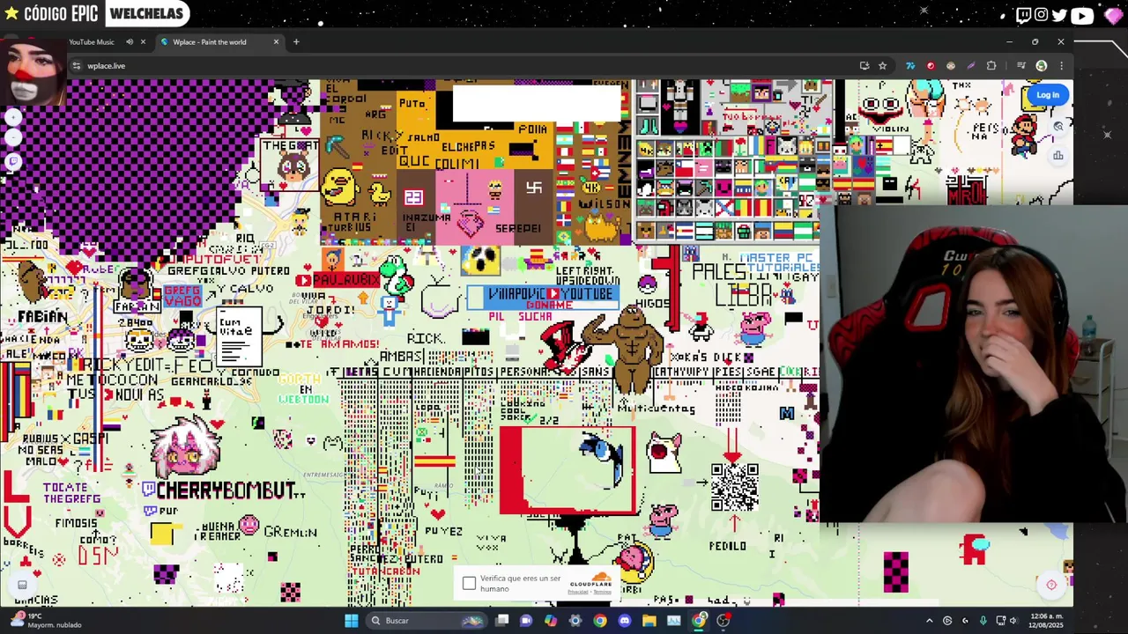Click the site information icon in address bar
Viewport: 1128px width, 634px height.
(x=77, y=66)
